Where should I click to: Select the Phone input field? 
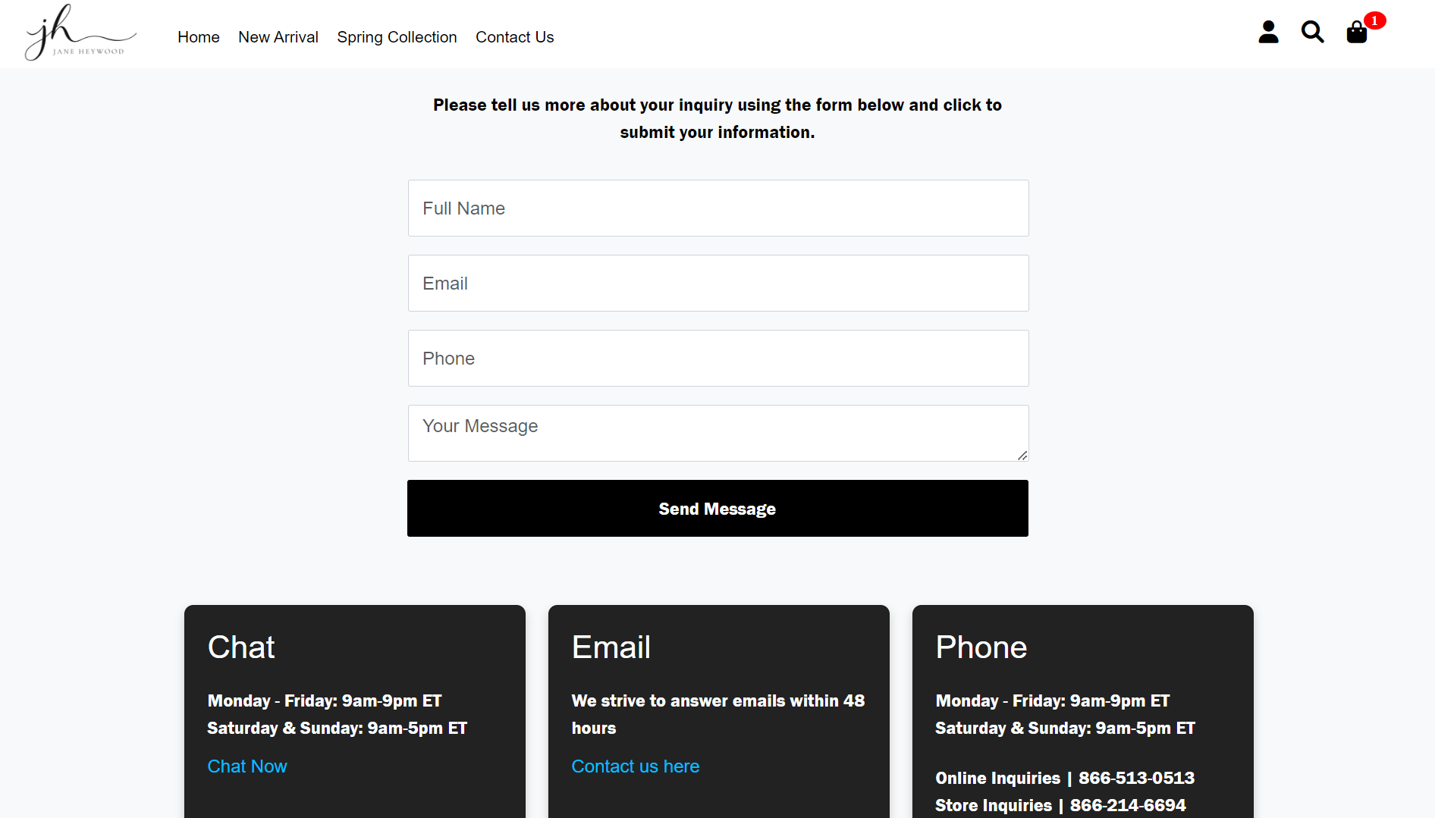(717, 358)
